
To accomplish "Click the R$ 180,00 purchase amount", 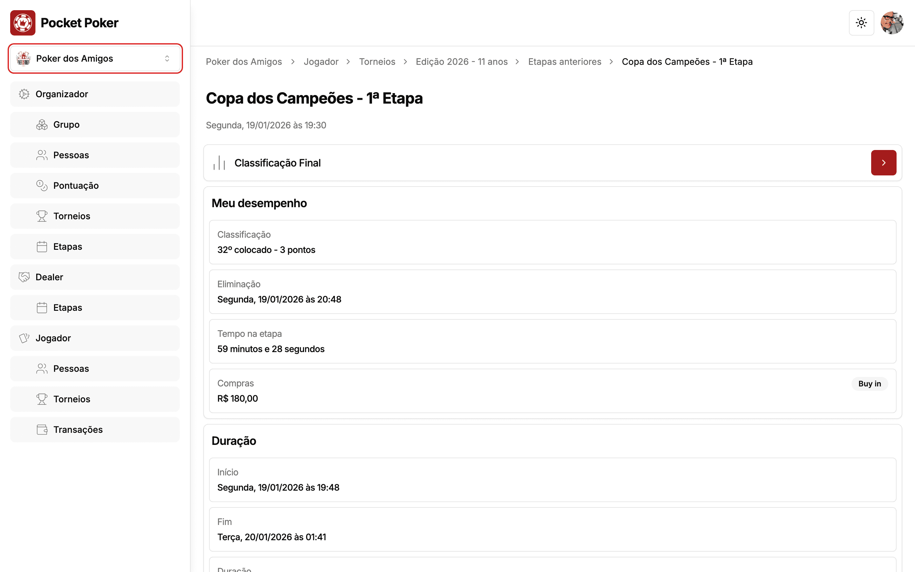I will pos(237,399).
